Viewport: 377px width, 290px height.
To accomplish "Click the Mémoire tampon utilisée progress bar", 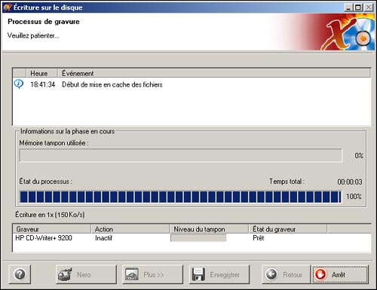I will [181, 155].
